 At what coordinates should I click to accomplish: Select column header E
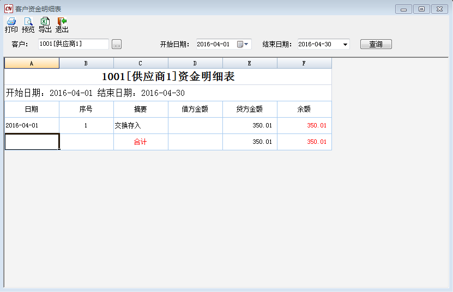click(x=250, y=63)
